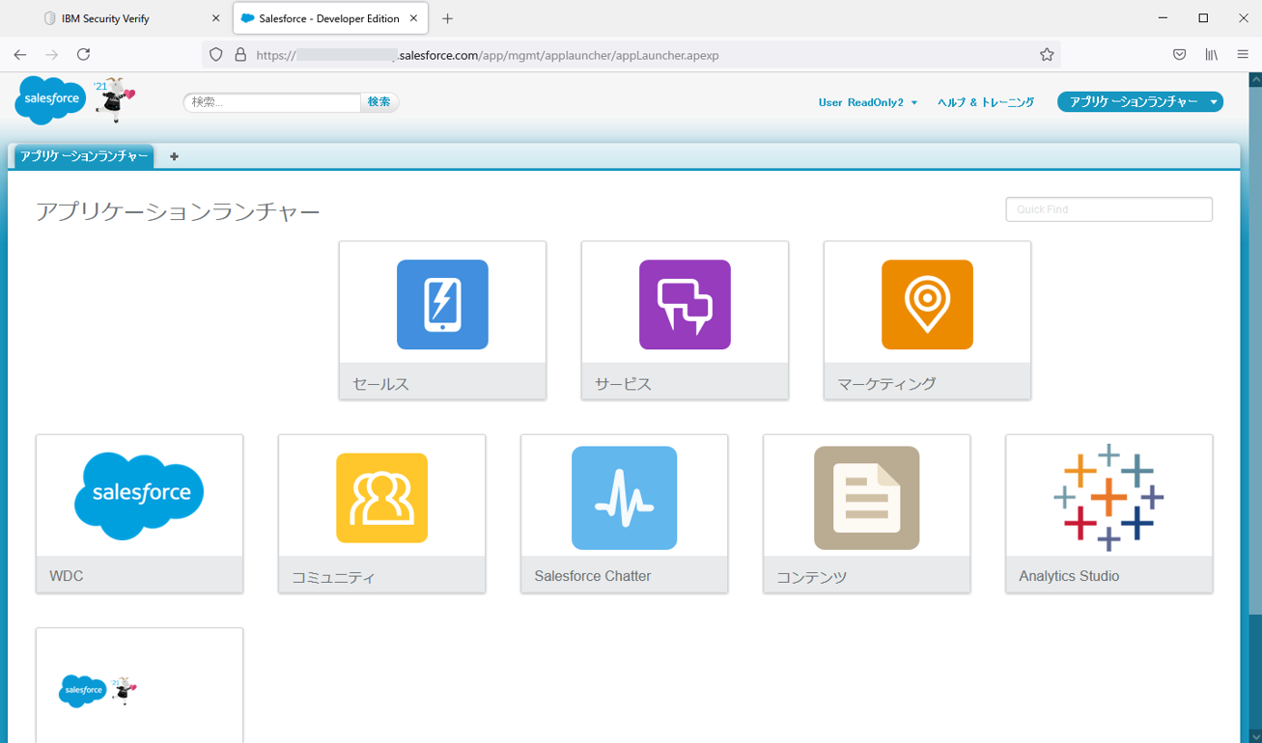Click the Salesforce logo in the header
The height and width of the screenshot is (743, 1262).
coord(50,100)
